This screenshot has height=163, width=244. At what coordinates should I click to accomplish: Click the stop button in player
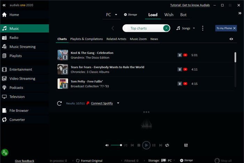pos(139,145)
